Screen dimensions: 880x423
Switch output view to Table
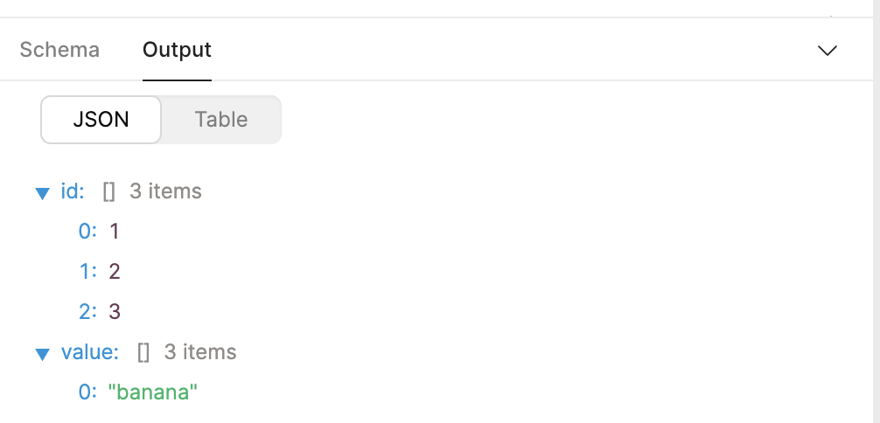pos(221,120)
